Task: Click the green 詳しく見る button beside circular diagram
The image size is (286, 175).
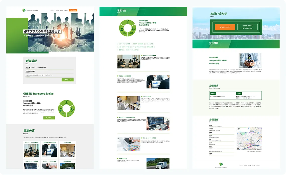Action: click(x=49, y=118)
